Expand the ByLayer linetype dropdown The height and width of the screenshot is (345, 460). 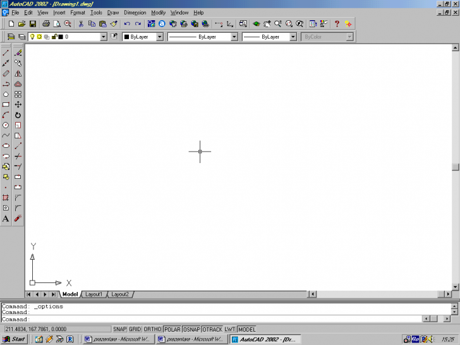(x=234, y=37)
